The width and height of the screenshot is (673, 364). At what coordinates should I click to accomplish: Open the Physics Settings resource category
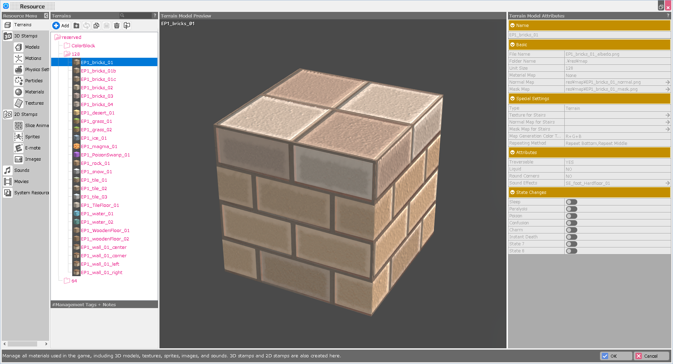(x=36, y=70)
